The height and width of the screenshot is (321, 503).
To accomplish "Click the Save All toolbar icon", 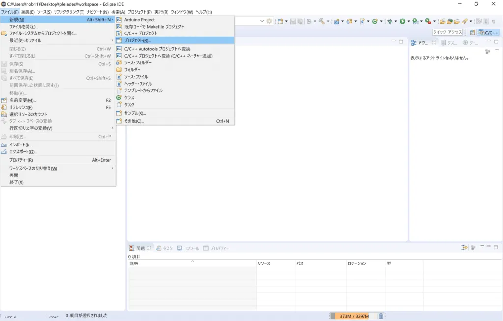I will tap(300, 21).
